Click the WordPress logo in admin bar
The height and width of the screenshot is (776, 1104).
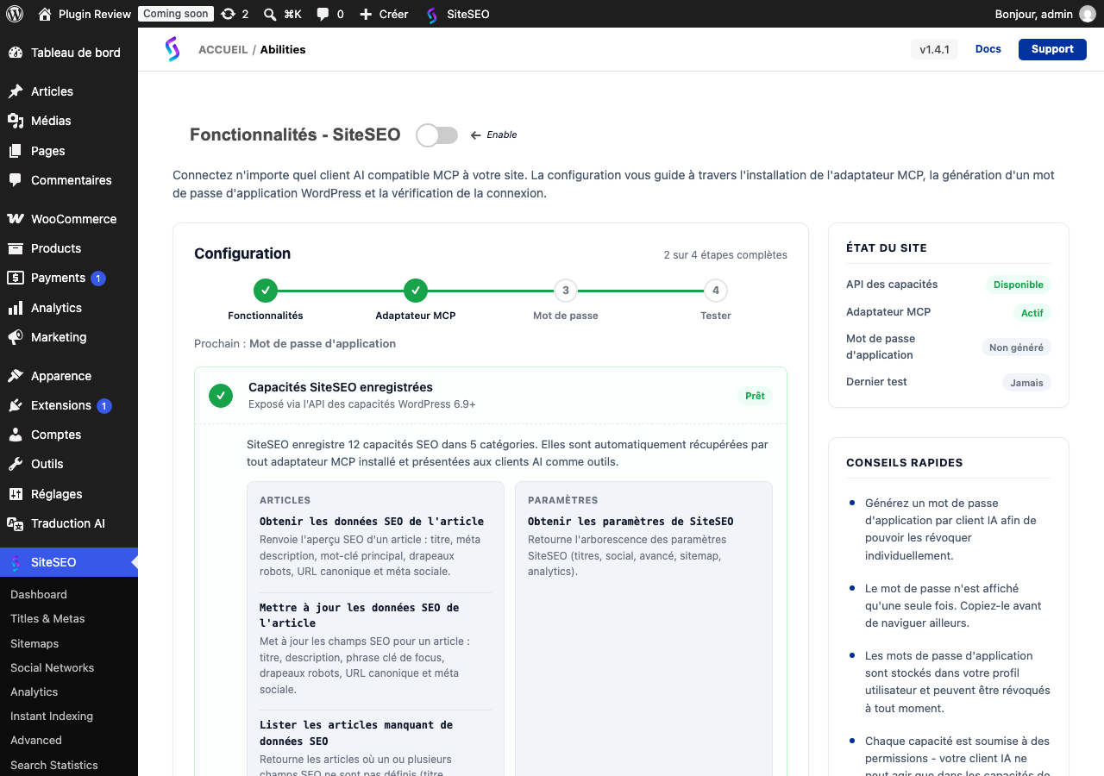pyautogui.click(x=15, y=14)
